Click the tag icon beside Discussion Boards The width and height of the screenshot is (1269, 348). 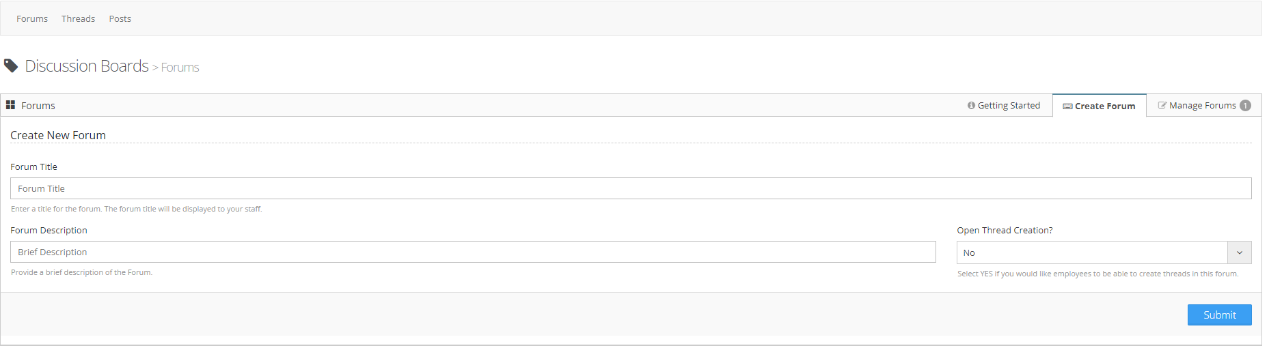11,66
